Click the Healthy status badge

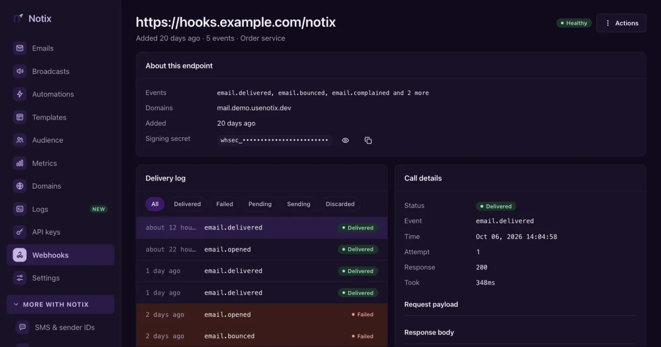coord(574,23)
